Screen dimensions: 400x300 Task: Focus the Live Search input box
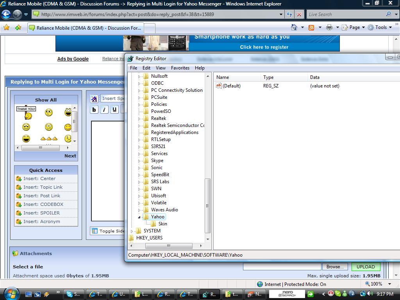[x=346, y=14]
